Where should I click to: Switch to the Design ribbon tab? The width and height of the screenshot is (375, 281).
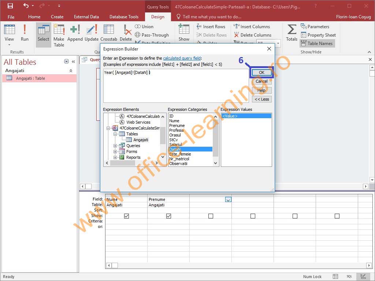(157, 17)
